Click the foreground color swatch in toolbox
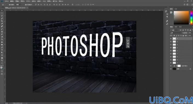 coord(1,67)
